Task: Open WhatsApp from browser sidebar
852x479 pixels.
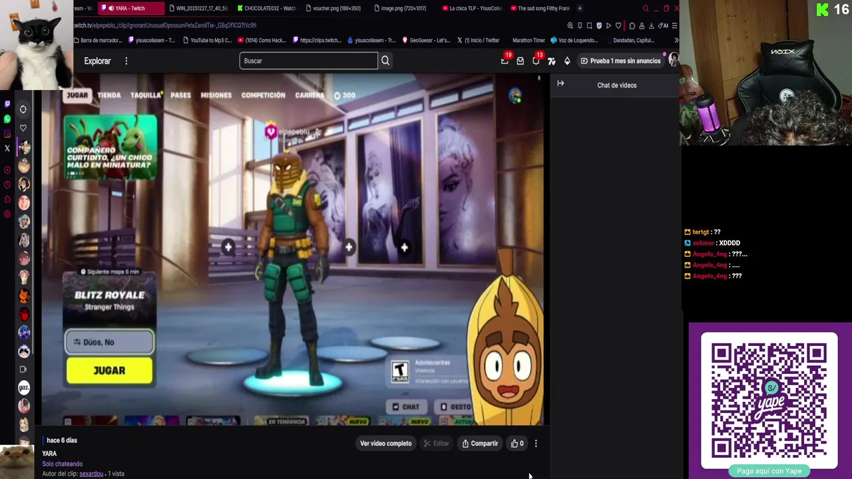Action: pyautogui.click(x=7, y=118)
